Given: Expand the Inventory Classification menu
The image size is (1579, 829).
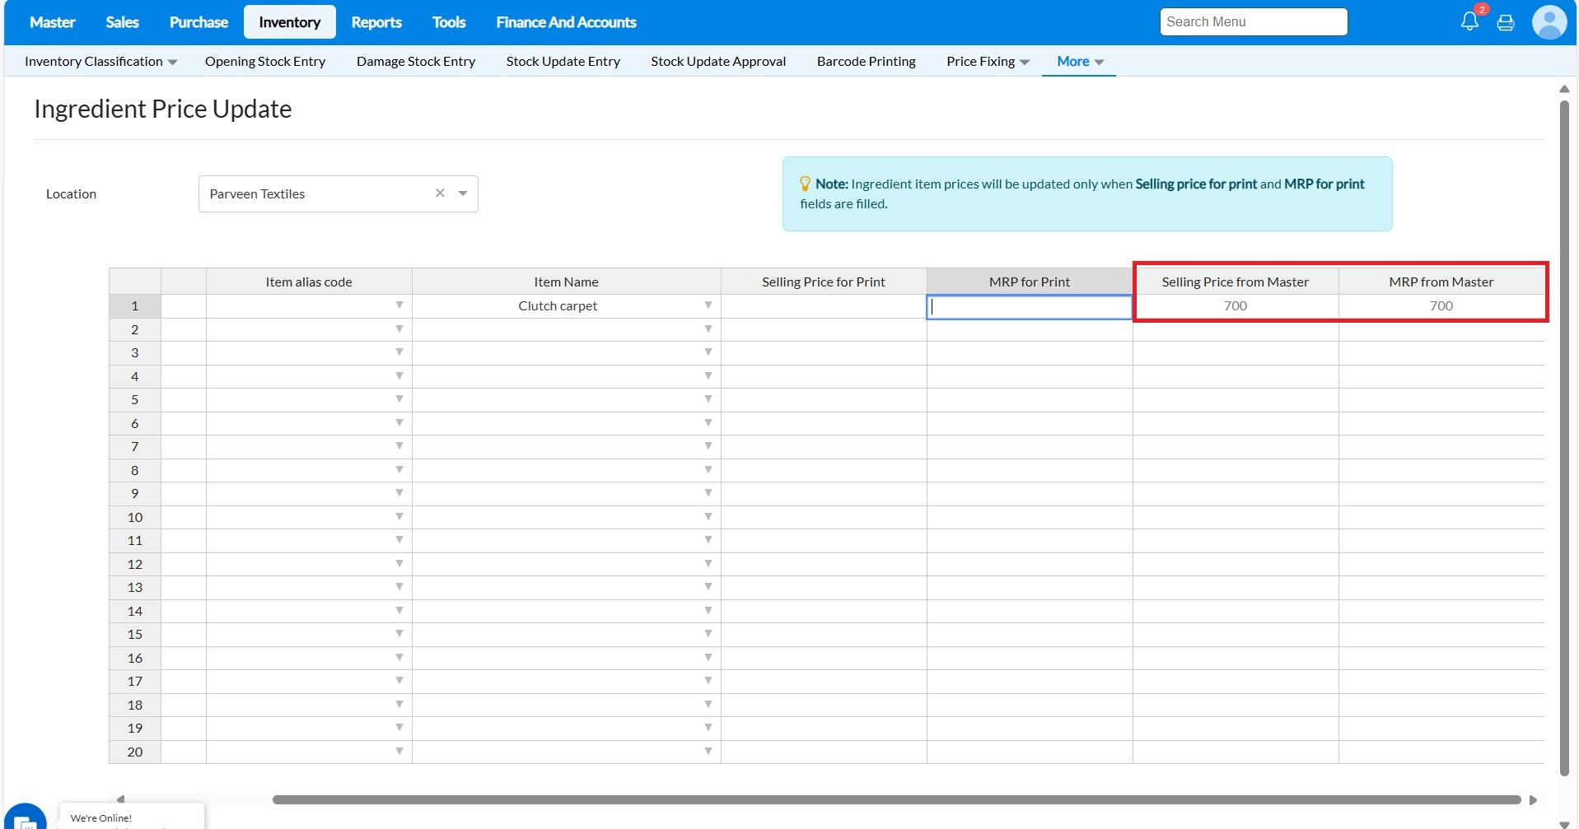Looking at the screenshot, I should click(100, 62).
